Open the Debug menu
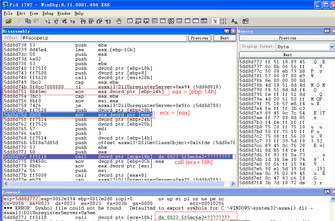The image size is (335, 221). pyautogui.click(x=48, y=13)
